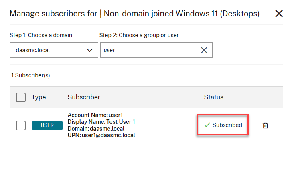
Task: Click the Display Name Test User 1 line
Action: point(101,122)
